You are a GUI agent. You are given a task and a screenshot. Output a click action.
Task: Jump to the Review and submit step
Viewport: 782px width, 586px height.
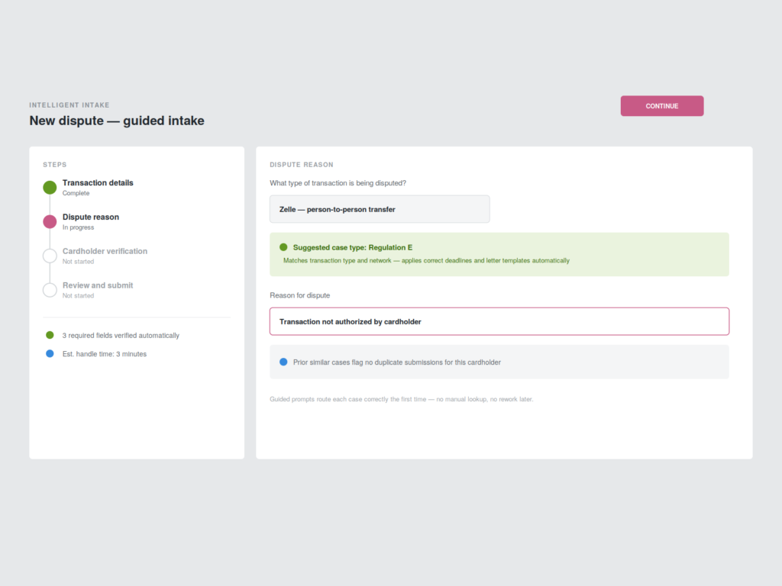tap(98, 285)
